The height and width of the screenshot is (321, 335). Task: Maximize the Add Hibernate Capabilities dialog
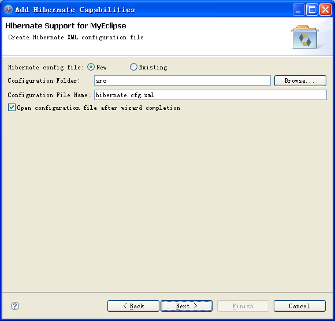[312, 10]
